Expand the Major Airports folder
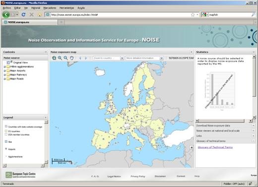The width and height of the screenshot is (258, 187). [5, 71]
